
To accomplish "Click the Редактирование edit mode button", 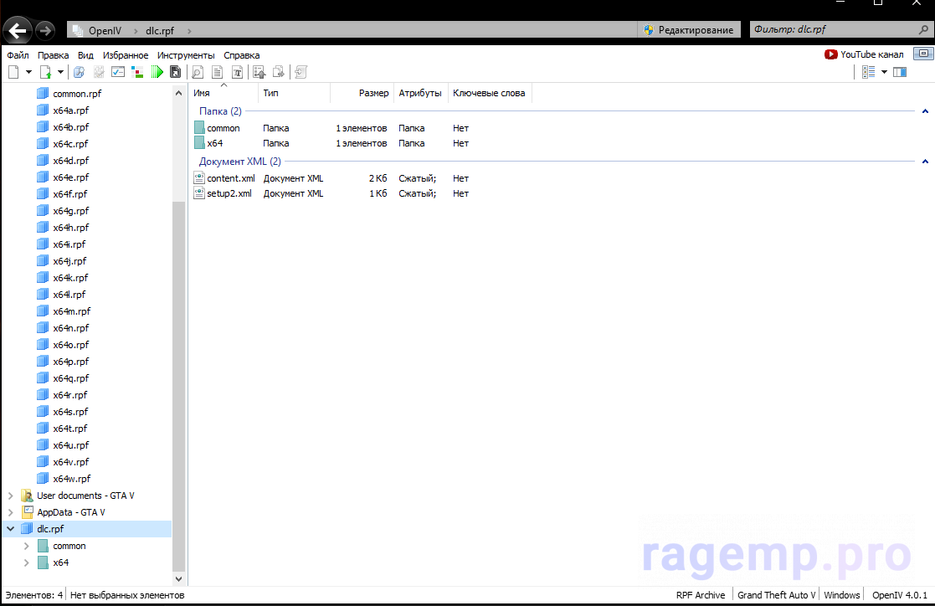I will pyautogui.click(x=689, y=30).
